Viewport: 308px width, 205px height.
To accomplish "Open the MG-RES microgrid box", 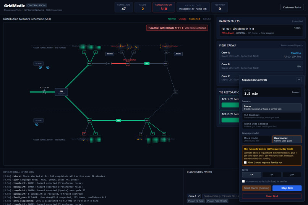I will coord(178,53).
